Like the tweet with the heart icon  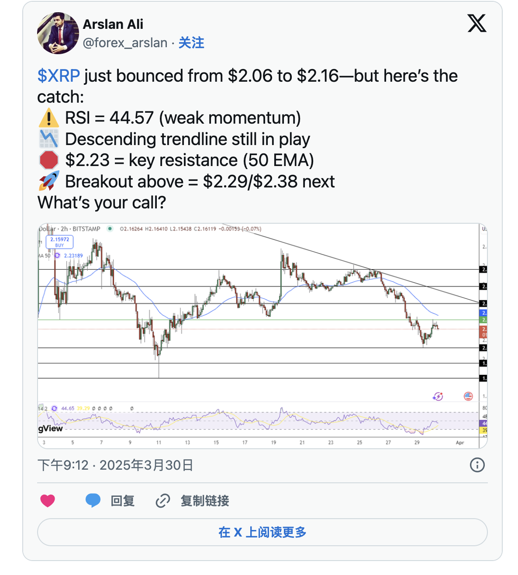48,501
